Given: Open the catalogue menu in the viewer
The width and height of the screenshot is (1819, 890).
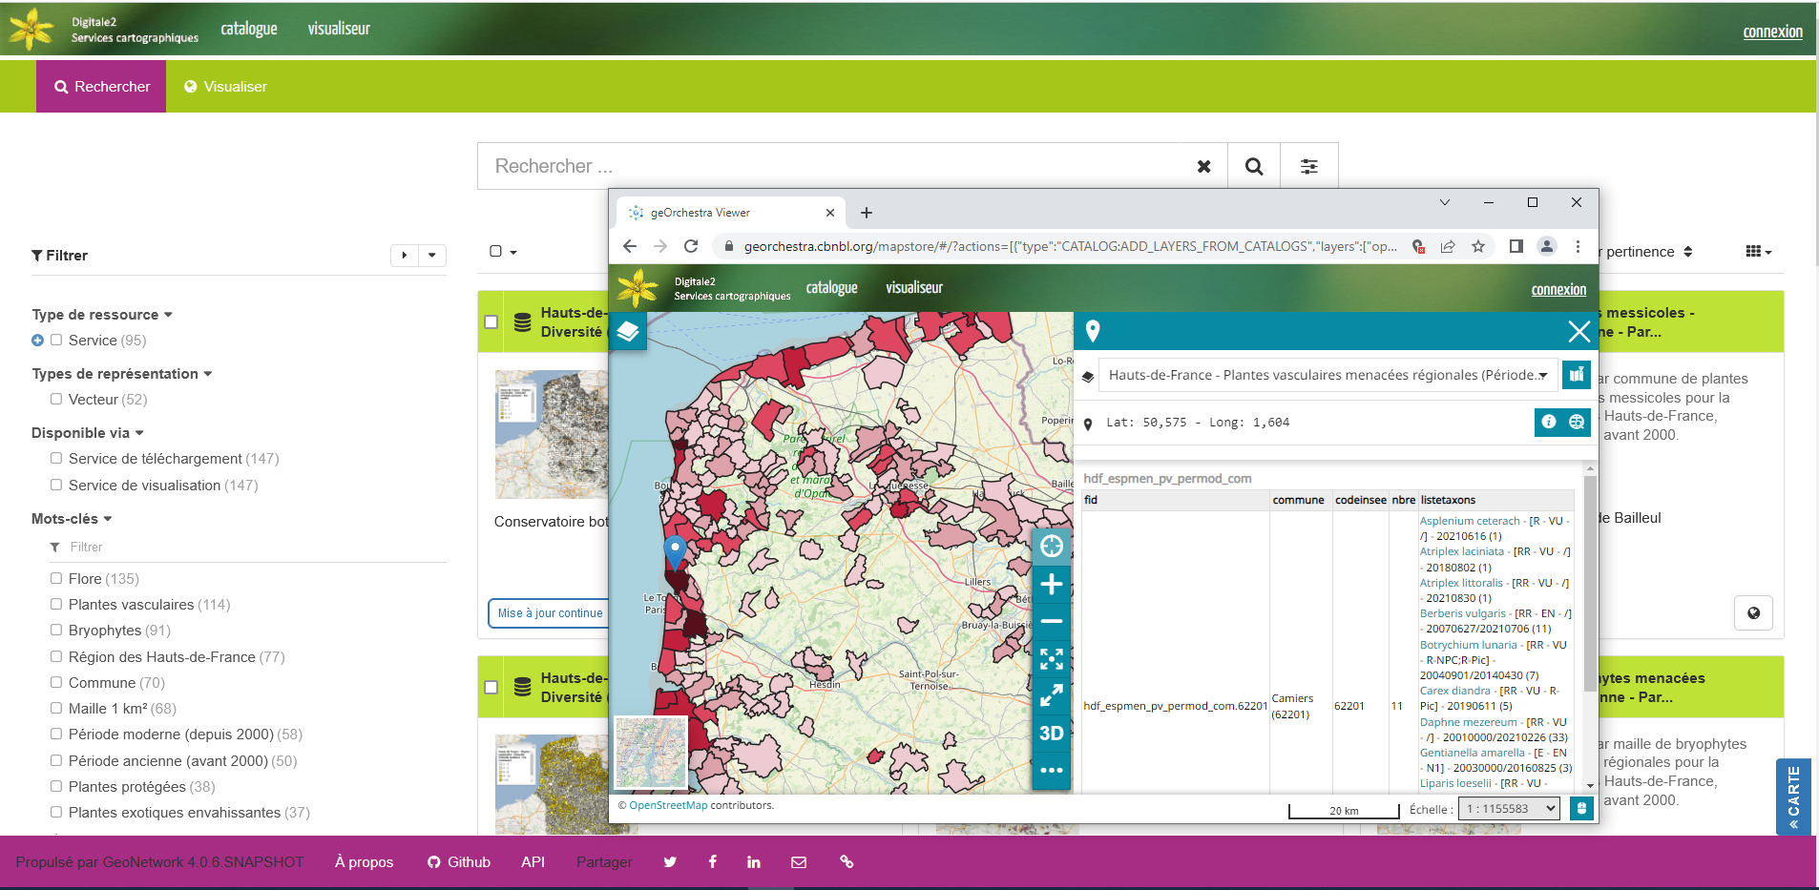Looking at the screenshot, I should (x=830, y=287).
